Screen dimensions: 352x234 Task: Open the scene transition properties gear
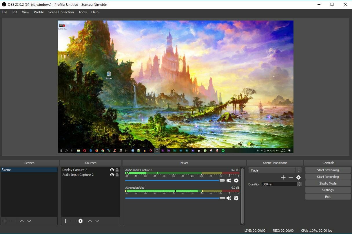pyautogui.click(x=298, y=177)
